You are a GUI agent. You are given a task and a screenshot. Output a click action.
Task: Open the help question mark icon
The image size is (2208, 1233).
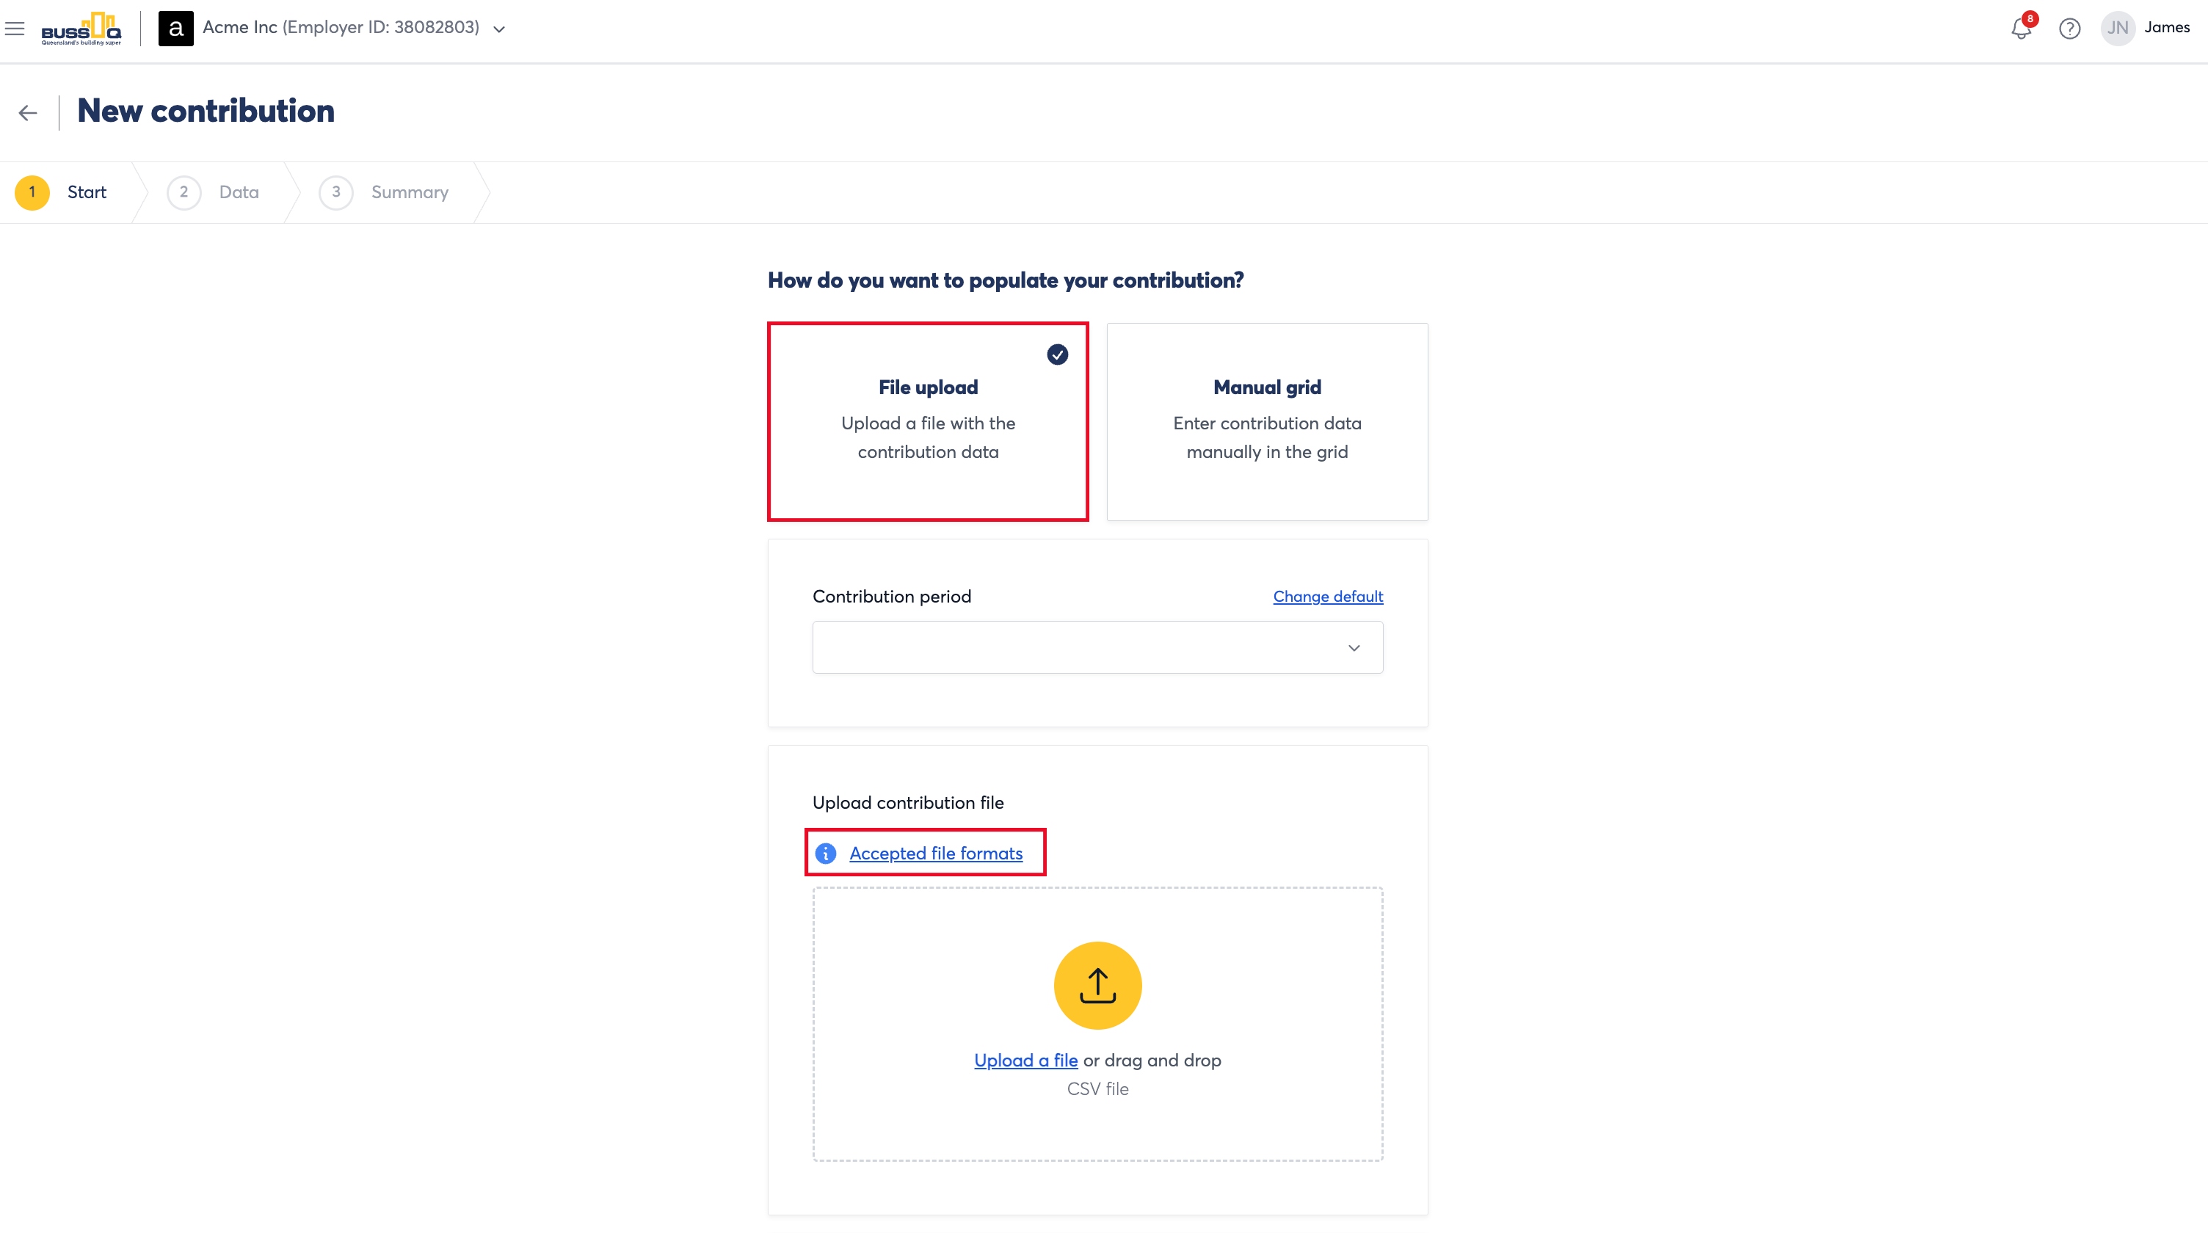coord(2070,29)
